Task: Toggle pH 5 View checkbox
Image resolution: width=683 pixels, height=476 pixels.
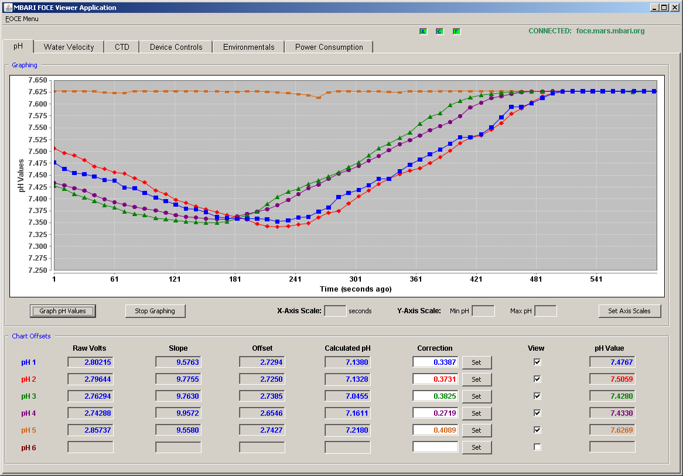Action: click(x=537, y=430)
